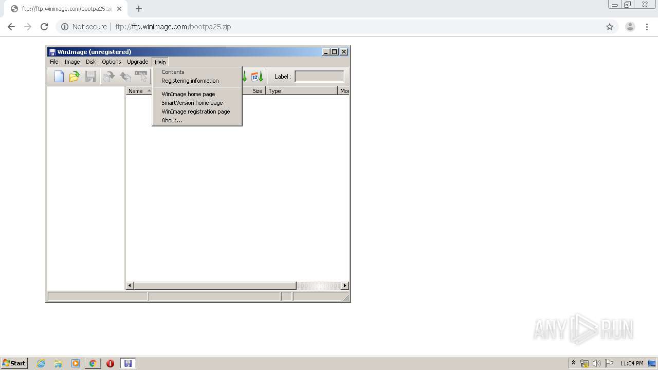The height and width of the screenshot is (370, 658).
Task: Choose WinImage registration page entry
Action: [197, 112]
